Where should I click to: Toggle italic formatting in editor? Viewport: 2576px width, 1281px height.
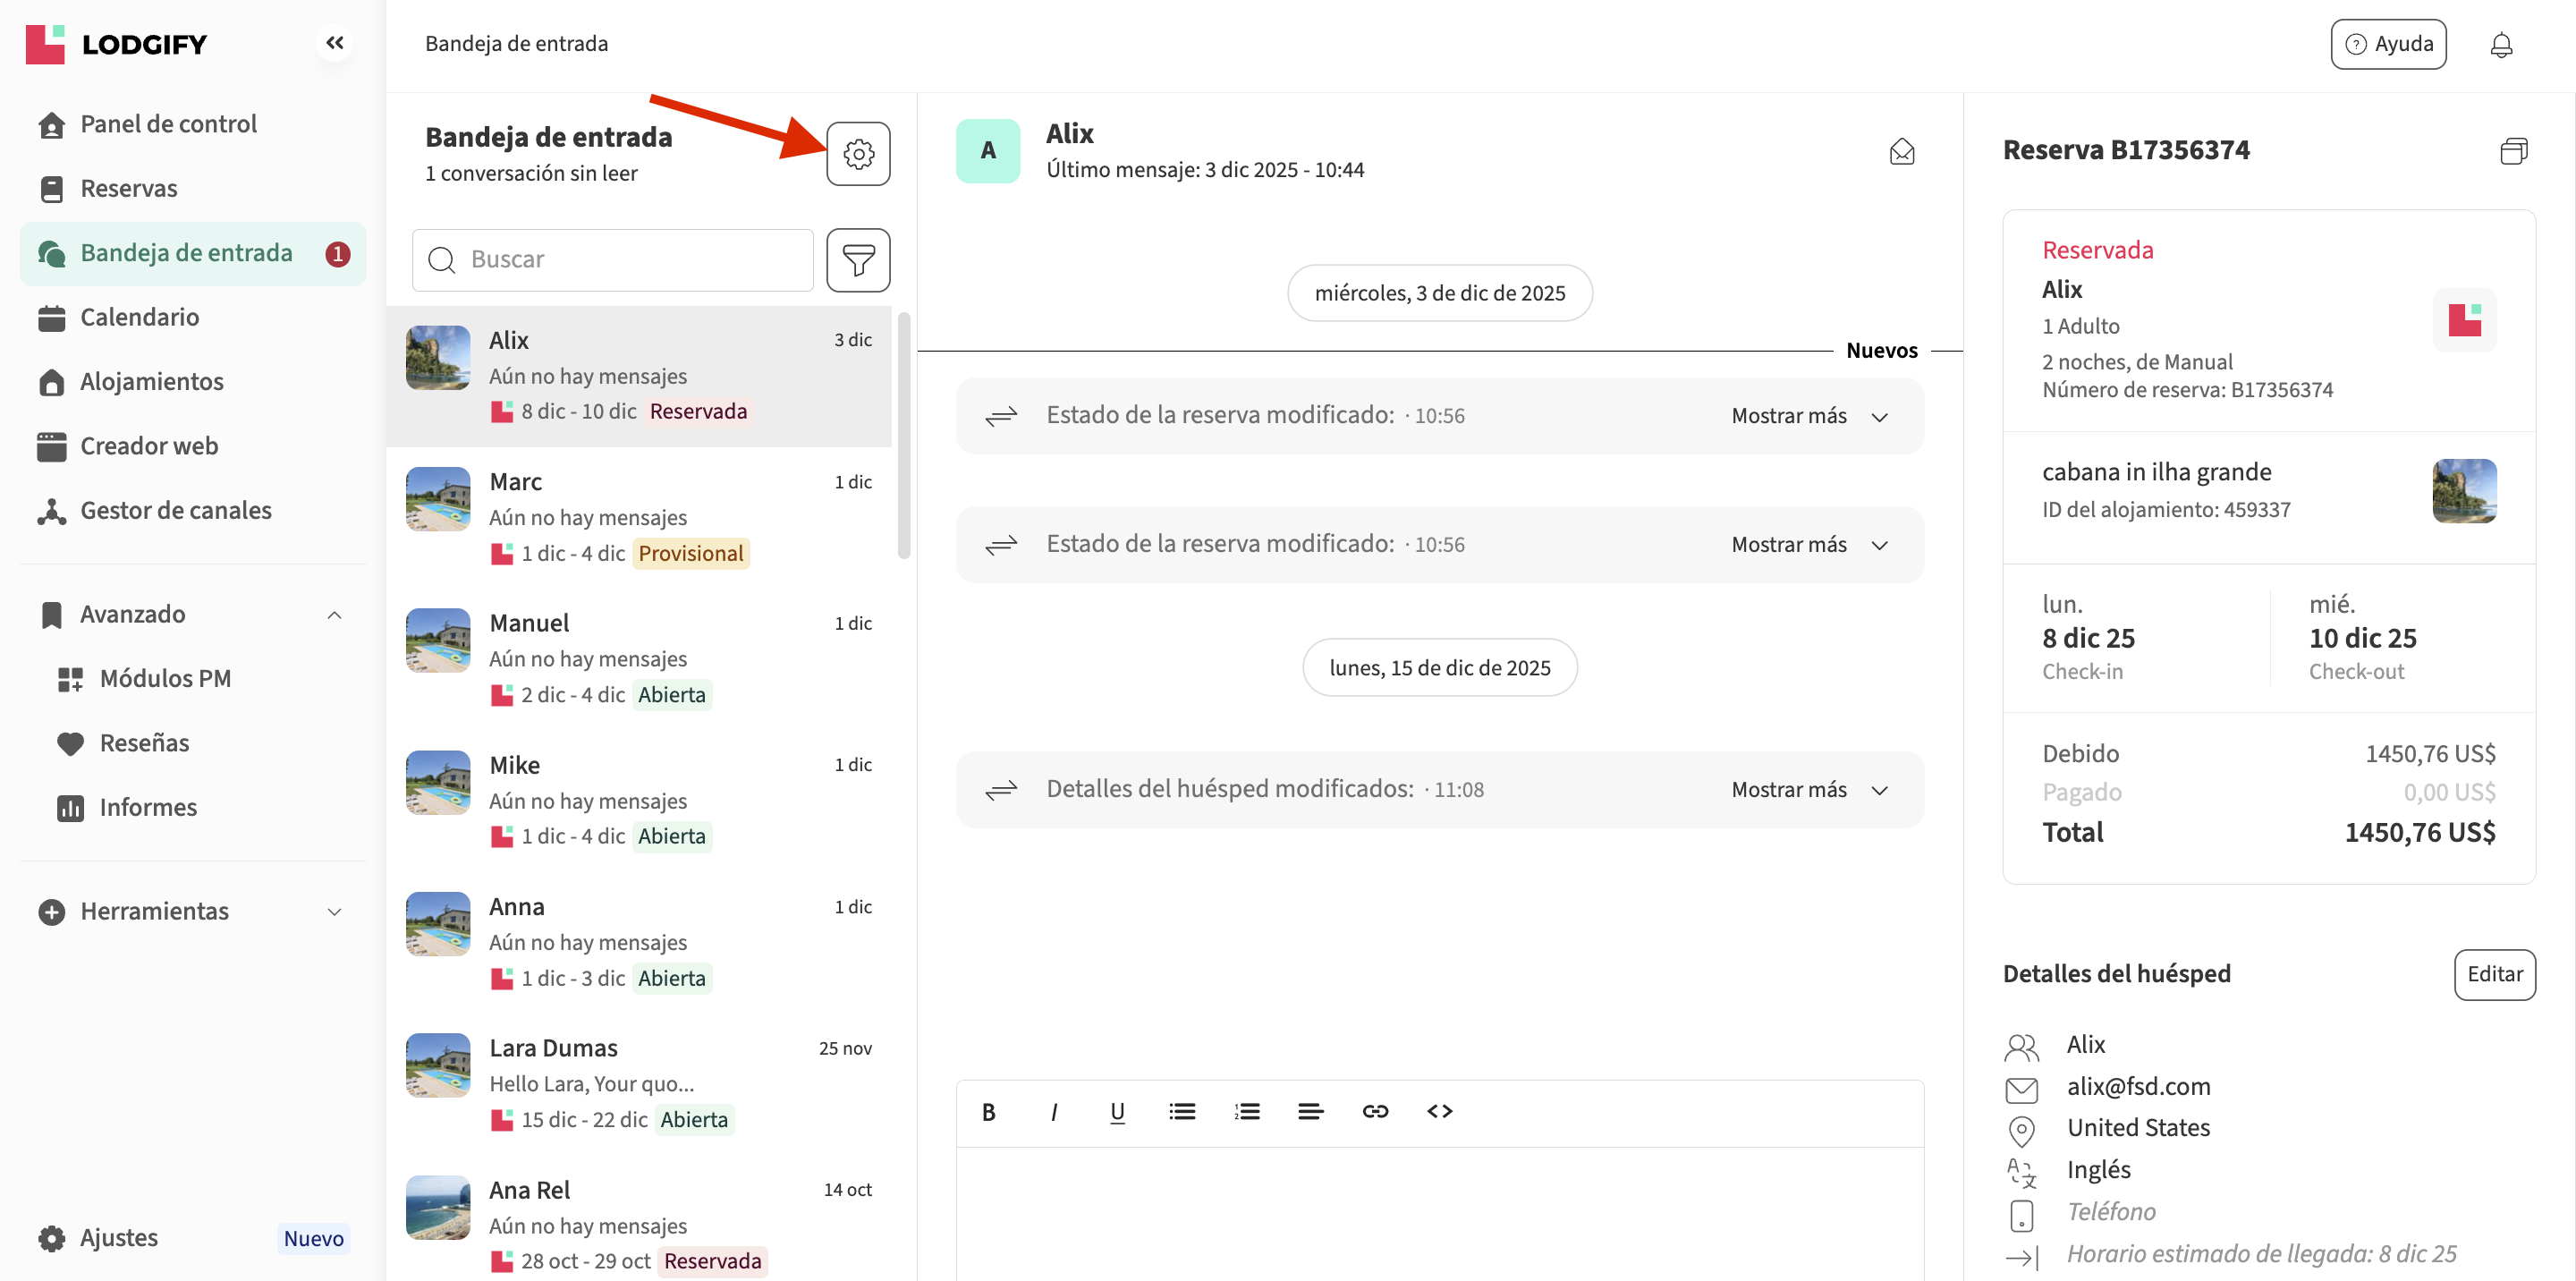[x=1053, y=1111]
